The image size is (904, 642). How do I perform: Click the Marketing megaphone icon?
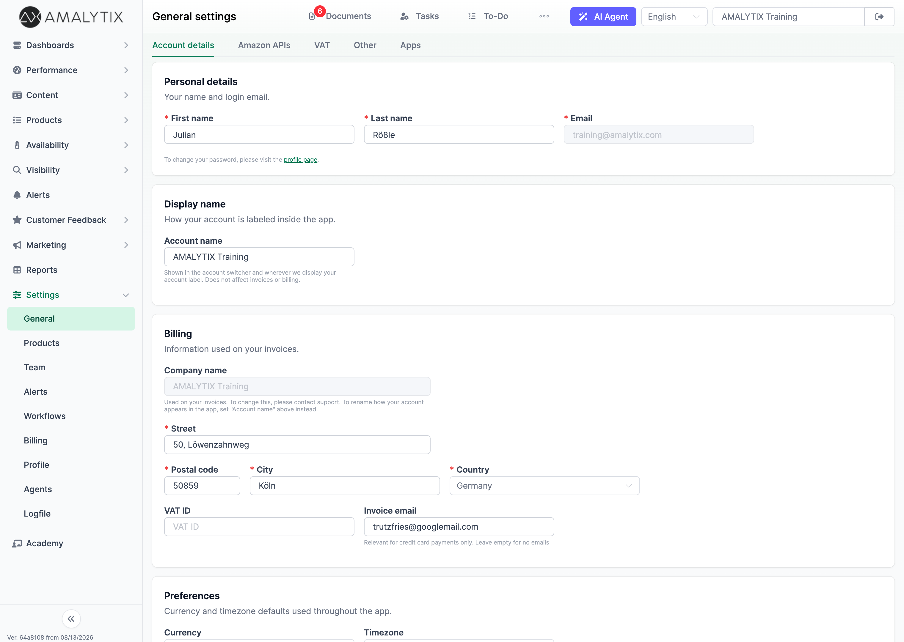(x=17, y=245)
